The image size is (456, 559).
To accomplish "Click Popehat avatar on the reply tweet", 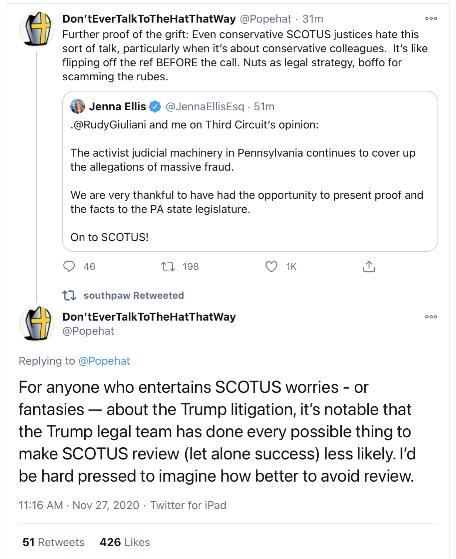I will click(x=37, y=324).
